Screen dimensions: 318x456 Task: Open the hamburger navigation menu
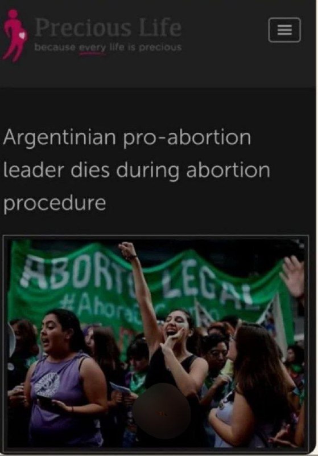pyautogui.click(x=284, y=30)
